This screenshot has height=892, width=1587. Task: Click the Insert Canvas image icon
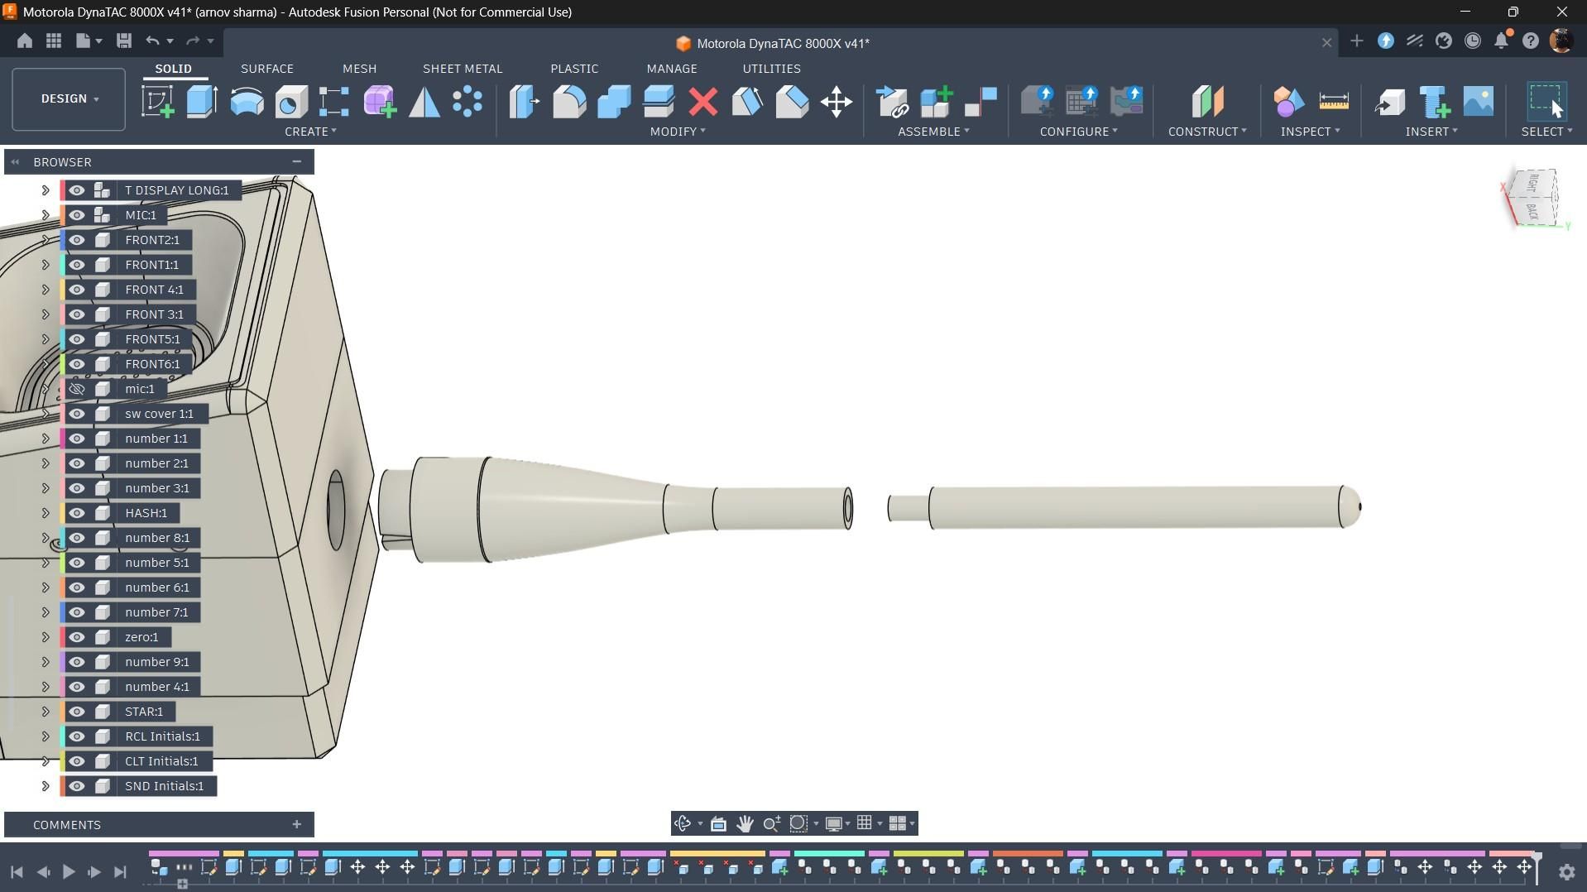1479,102
